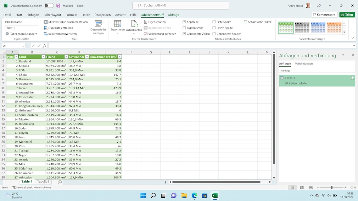This screenshot has width=358, height=201.
Task: Toggle Automatisches Speichern switch
Action: 49,6
